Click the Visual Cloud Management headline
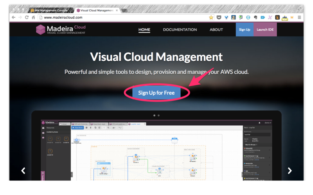The height and width of the screenshot is (195, 313). coord(156,57)
